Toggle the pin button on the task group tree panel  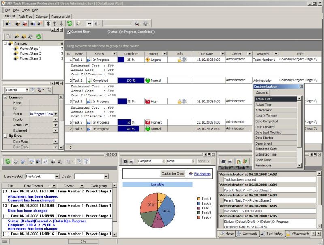pyautogui.click(x=57, y=30)
